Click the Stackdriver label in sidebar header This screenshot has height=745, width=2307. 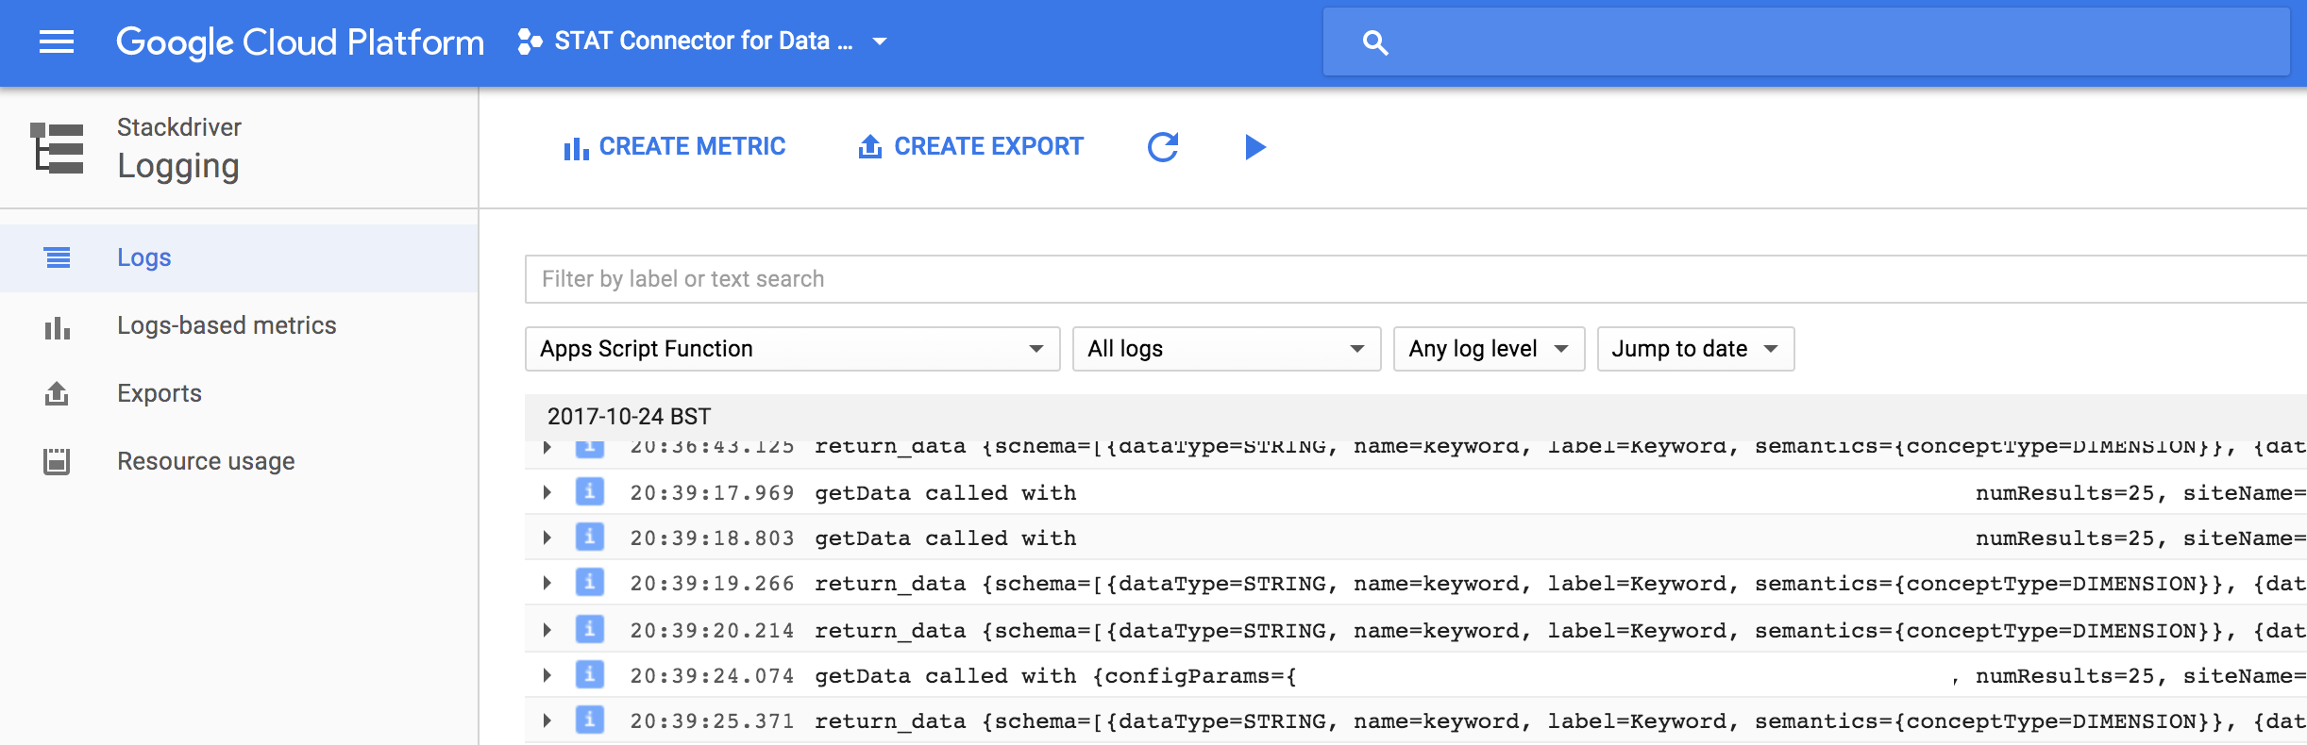pyautogui.click(x=179, y=127)
